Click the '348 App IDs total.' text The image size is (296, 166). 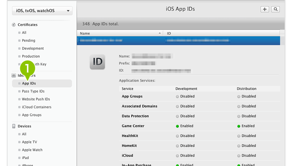pyautogui.click(x=101, y=24)
